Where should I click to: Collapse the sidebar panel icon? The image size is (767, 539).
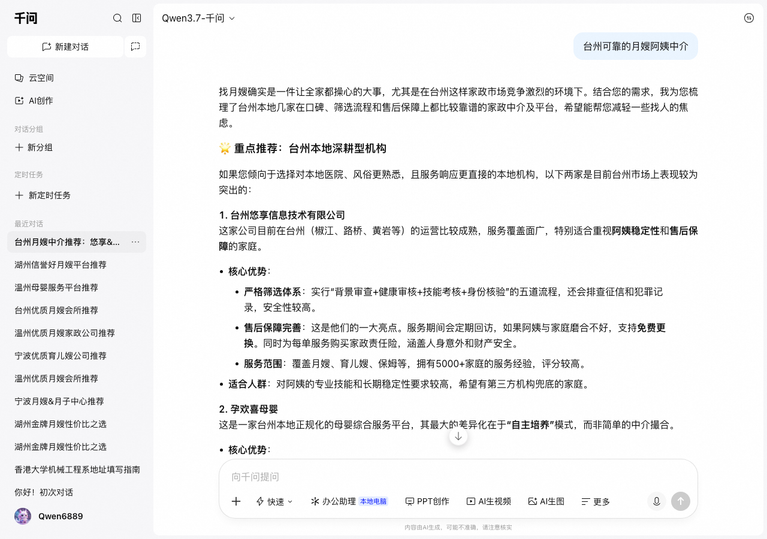point(137,18)
